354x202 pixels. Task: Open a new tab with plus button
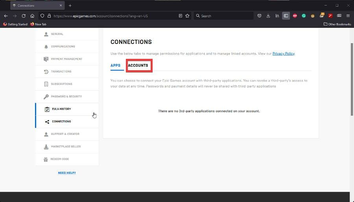pos(70,5)
